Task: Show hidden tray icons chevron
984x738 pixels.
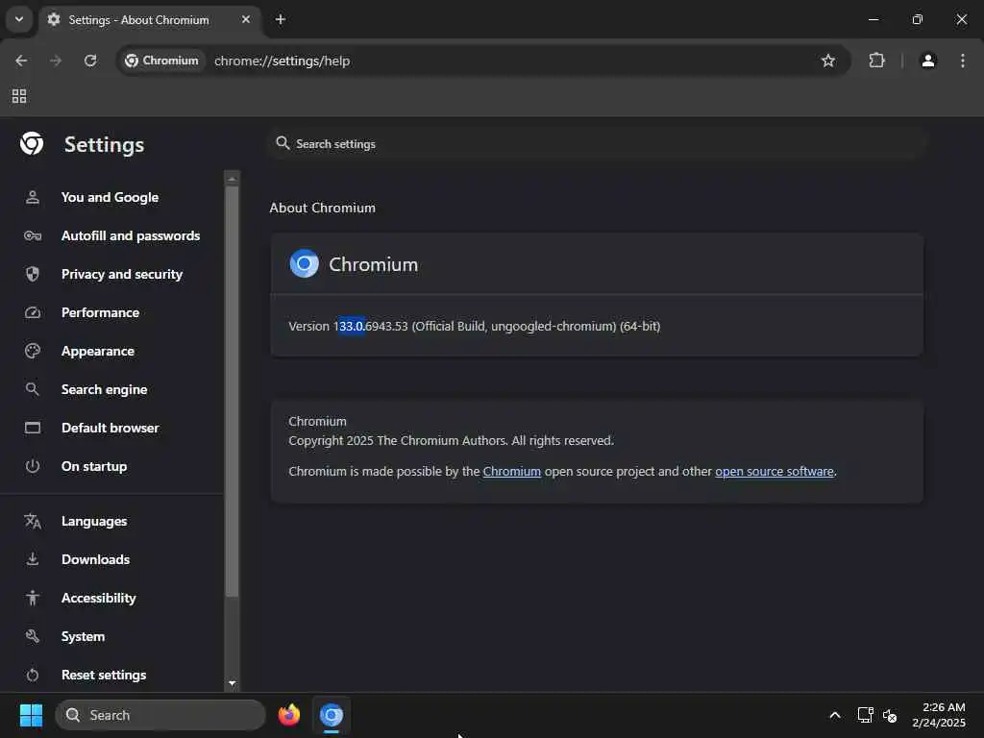Action: pos(835,715)
